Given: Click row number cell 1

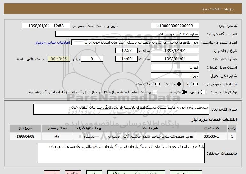Looking at the screenshot, I should click(232, 136).
